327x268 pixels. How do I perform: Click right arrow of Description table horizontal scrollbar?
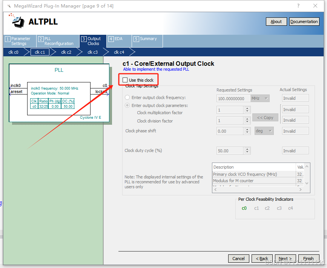[301, 190]
